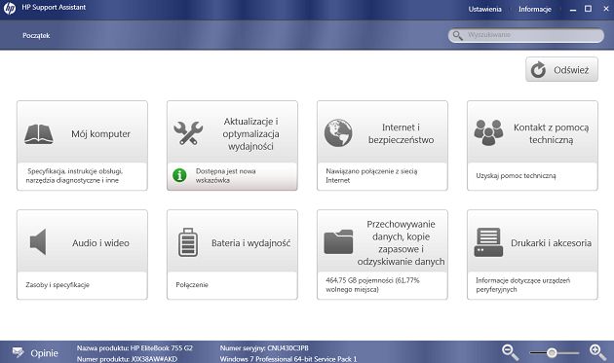Zoom out with the minus magnifier
Image resolution: width=614 pixels, height=363 pixels.
point(511,352)
